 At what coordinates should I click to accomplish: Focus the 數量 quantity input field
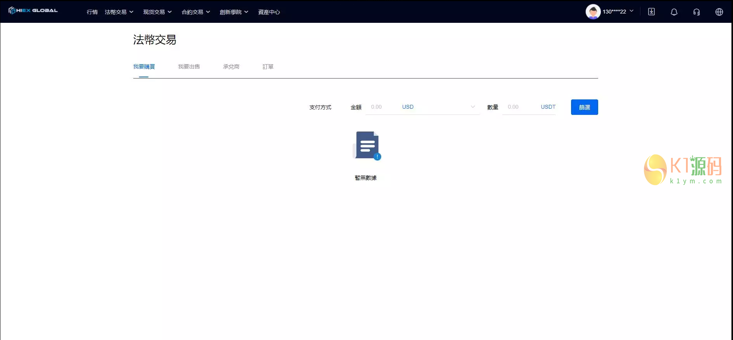519,107
